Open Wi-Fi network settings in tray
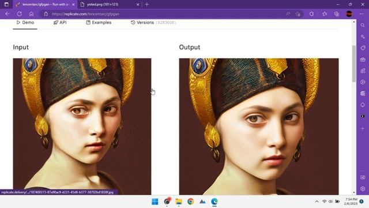Image resolution: width=369 pixels, height=208 pixels. [324, 202]
